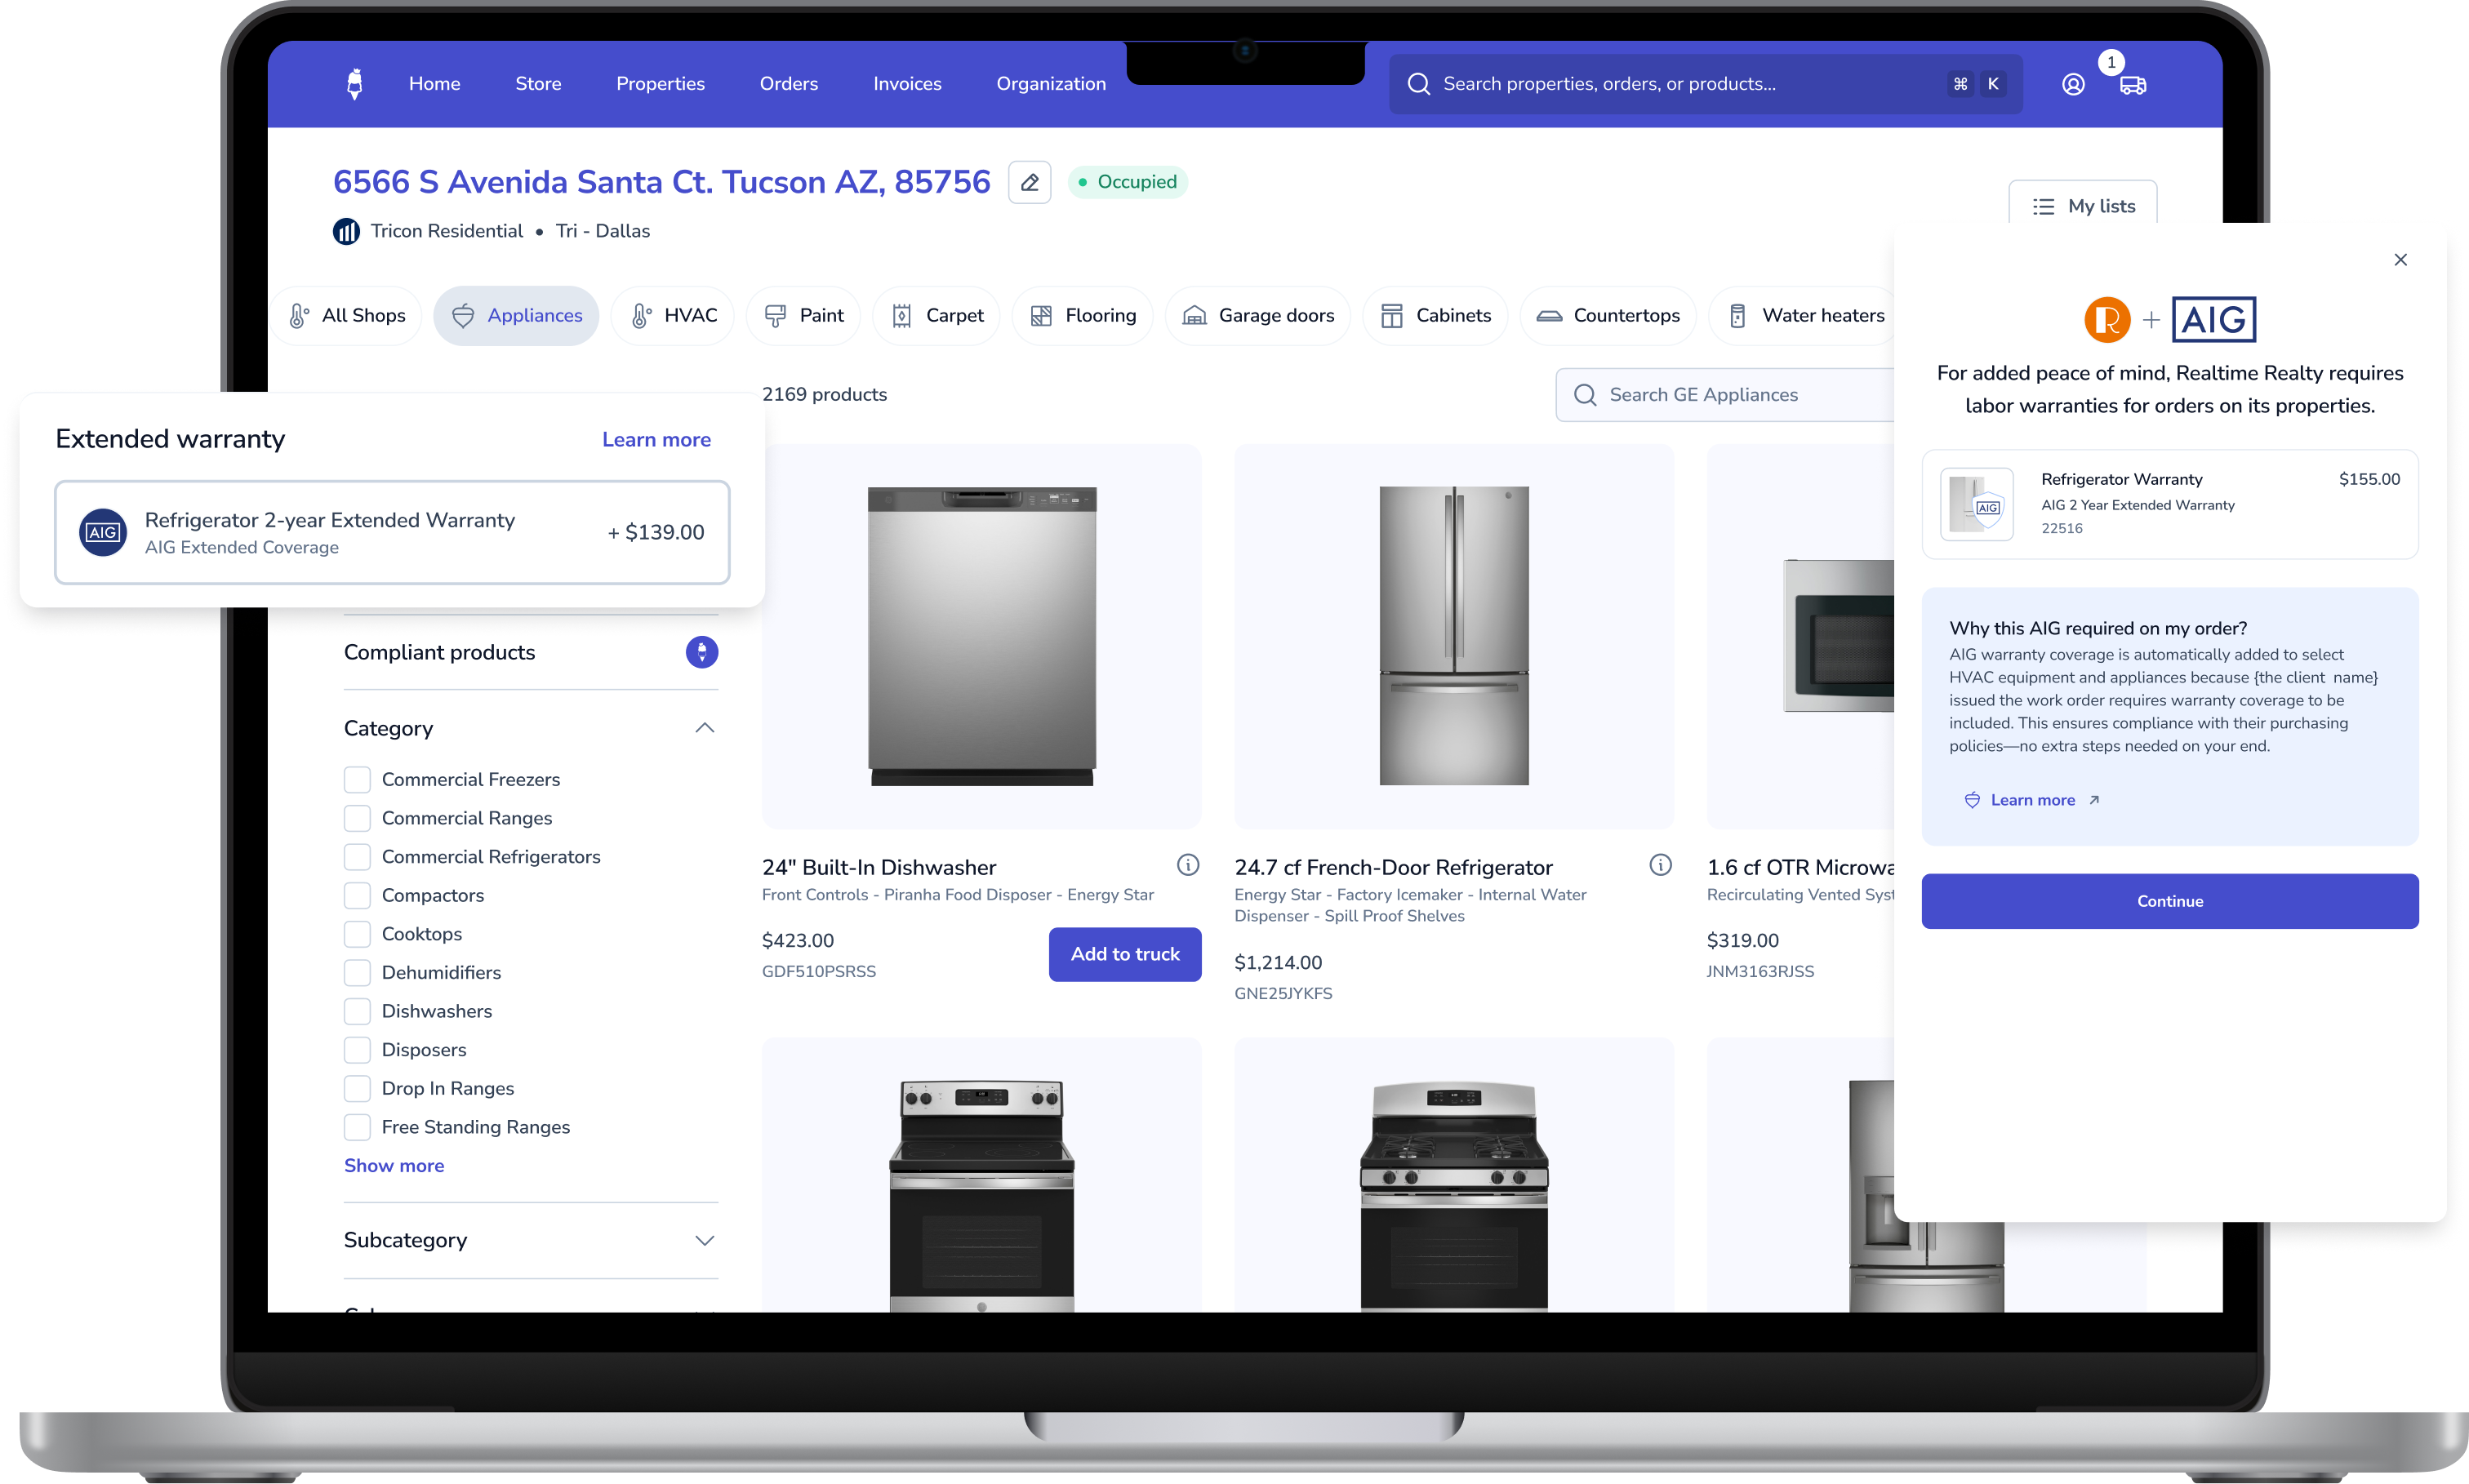Show more categories in filter list
The image size is (2469, 1484).
point(394,1165)
